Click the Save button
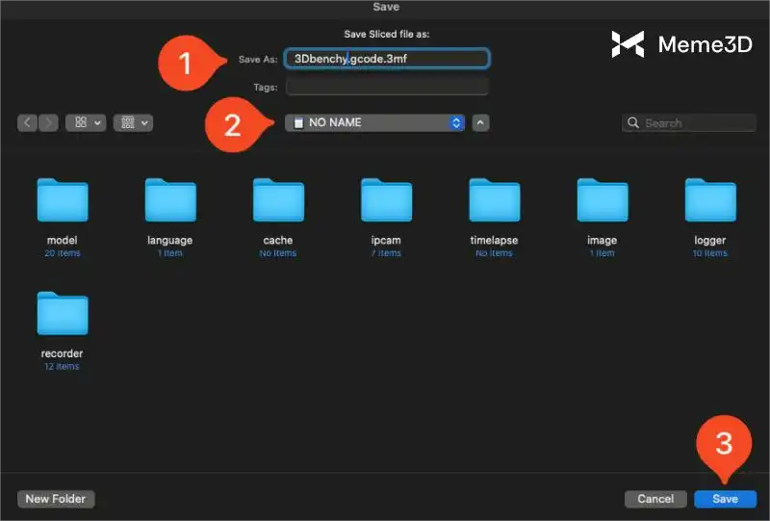 pyautogui.click(x=725, y=499)
